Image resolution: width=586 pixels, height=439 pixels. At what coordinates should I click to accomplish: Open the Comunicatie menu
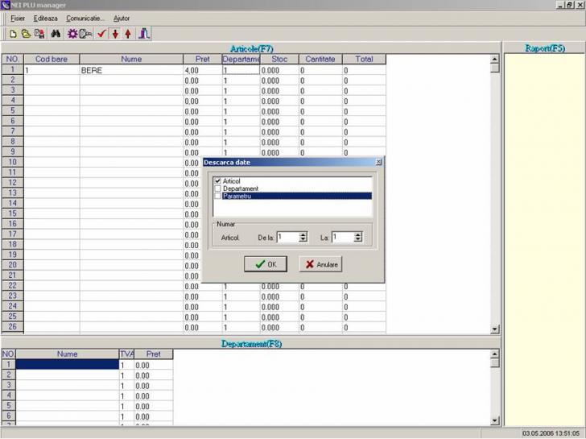(x=85, y=18)
